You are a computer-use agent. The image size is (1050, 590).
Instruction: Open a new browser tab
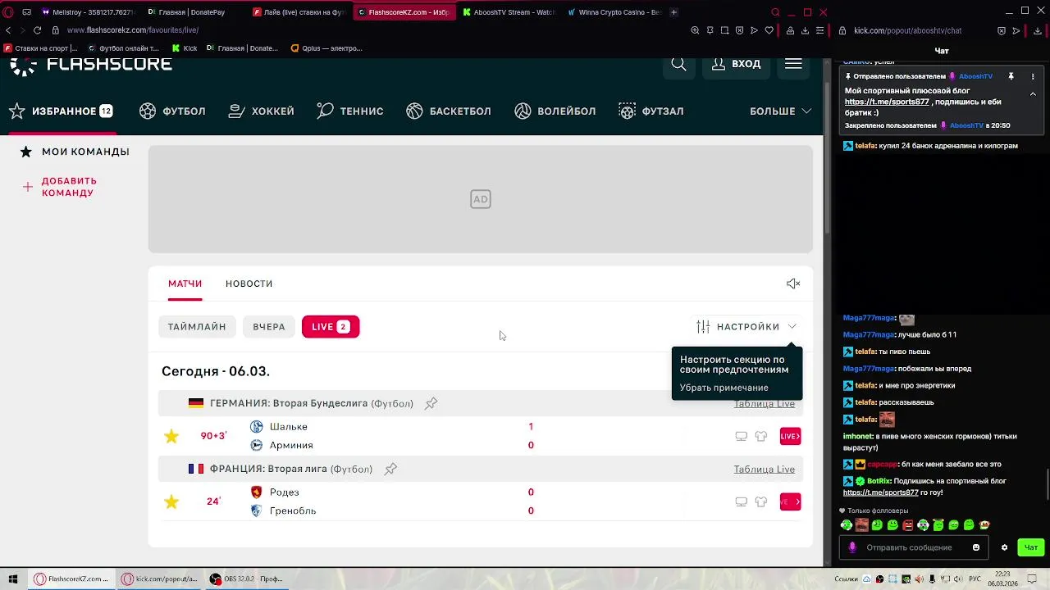click(673, 12)
